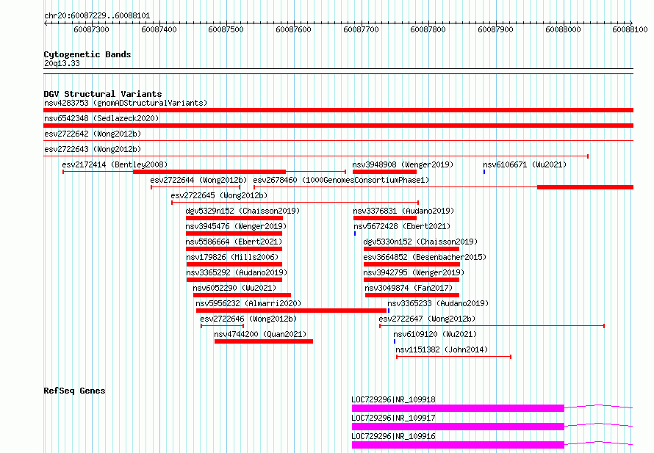Open nsv3365292 (Audano2019) variant label
The height and width of the screenshot is (453, 654).
(x=237, y=272)
